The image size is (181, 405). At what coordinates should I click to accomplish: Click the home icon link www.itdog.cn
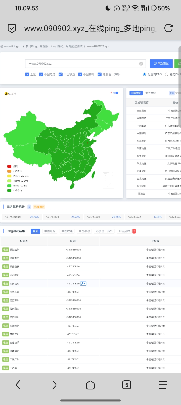coord(11,46)
